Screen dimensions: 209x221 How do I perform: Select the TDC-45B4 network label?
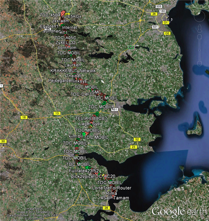[50, 15]
